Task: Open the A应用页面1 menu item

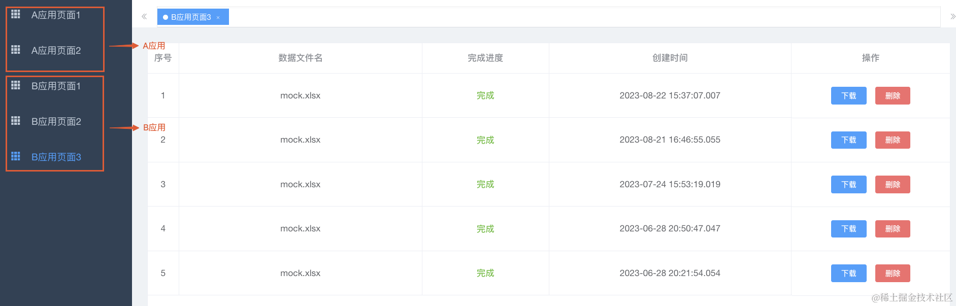Action: 56,15
